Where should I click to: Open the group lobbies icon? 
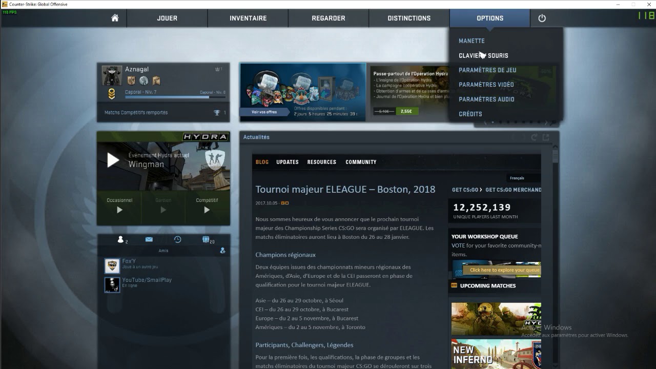(x=206, y=239)
